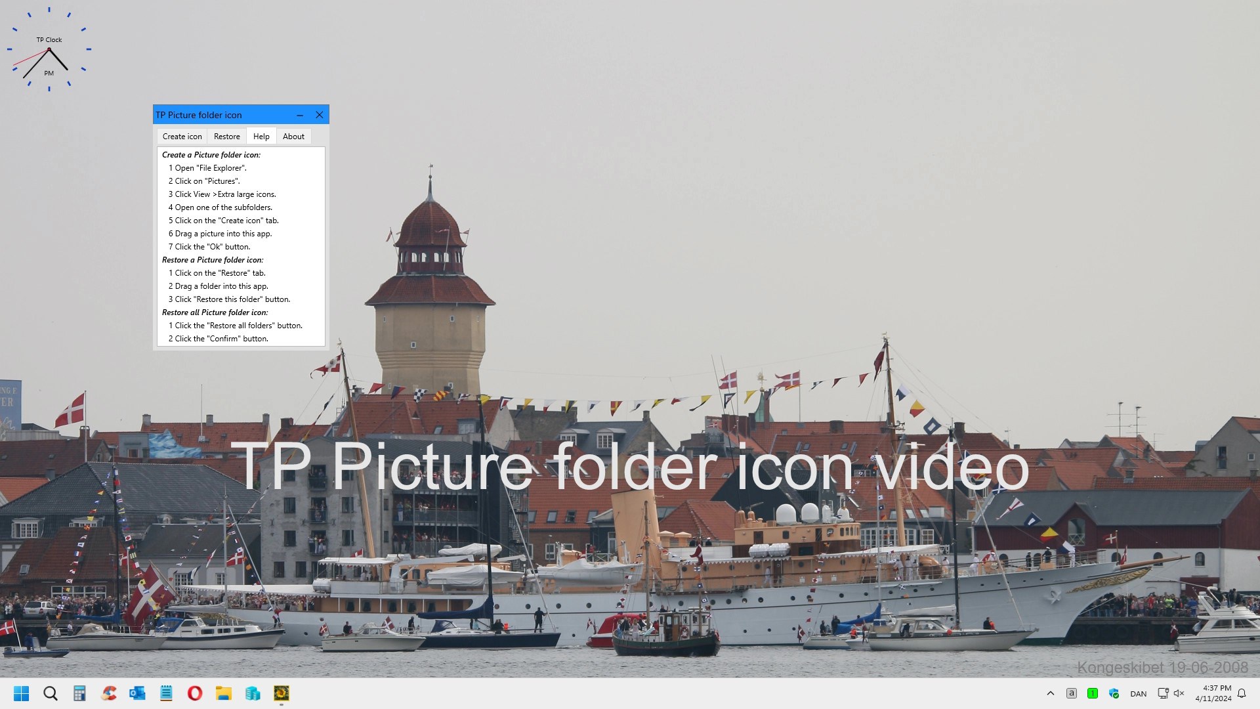Click the sunflower TP Picture folder icon app
Image resolution: width=1260 pixels, height=709 pixels.
[282, 693]
